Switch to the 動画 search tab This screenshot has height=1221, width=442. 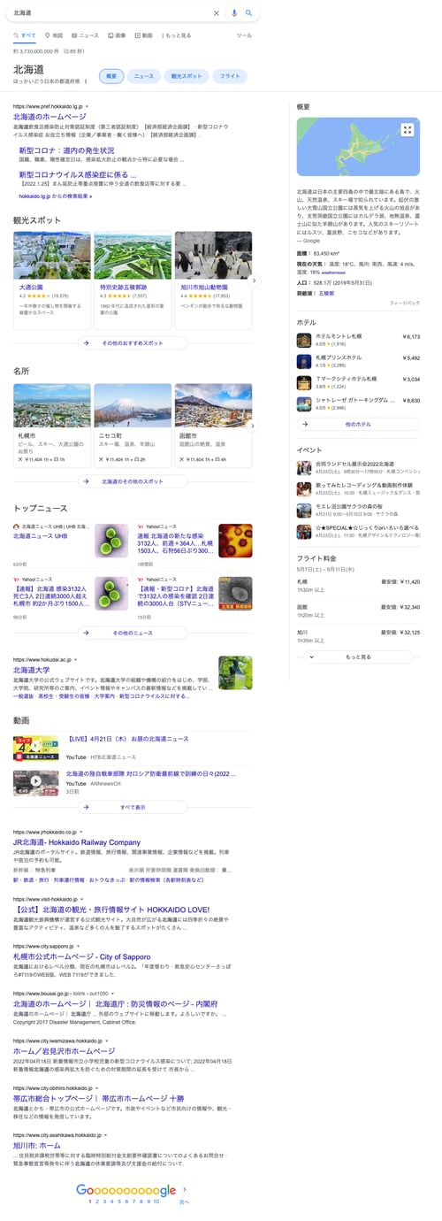pyautogui.click(x=143, y=35)
